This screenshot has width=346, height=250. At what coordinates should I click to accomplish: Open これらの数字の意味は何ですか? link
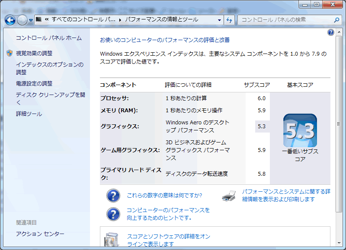coord(164,195)
